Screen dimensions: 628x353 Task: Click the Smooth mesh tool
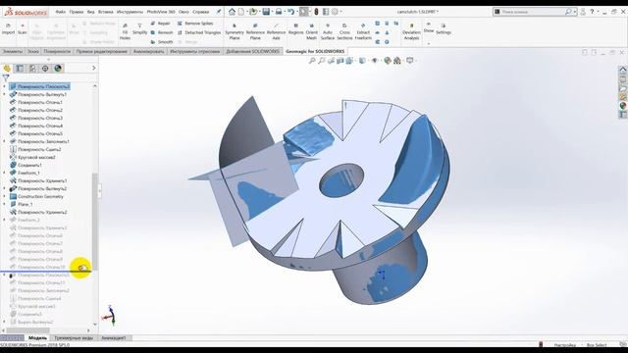coord(162,41)
